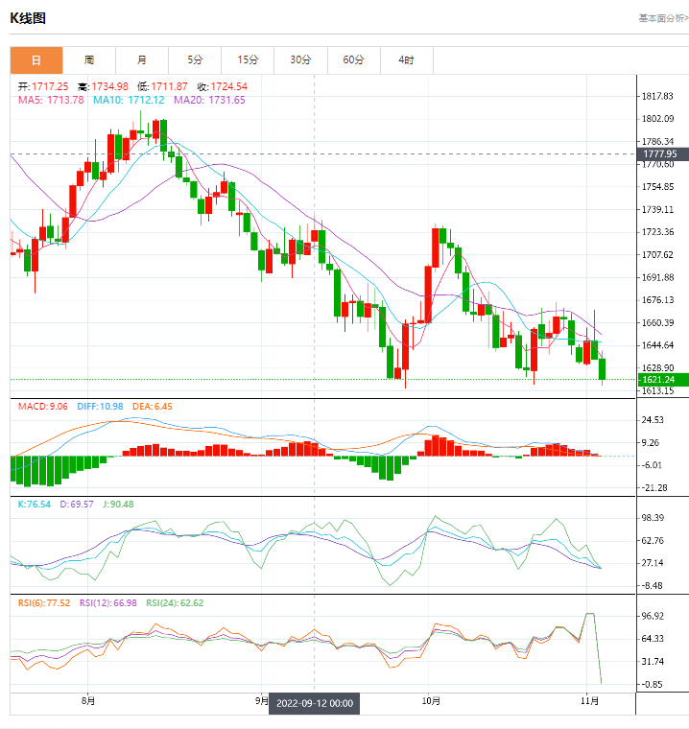Click the 1691.88 price axis label
This screenshot has height=729, width=689.
[x=657, y=277]
